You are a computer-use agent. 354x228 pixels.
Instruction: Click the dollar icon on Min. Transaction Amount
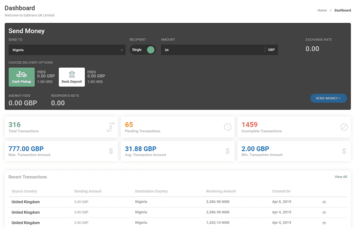(x=344, y=151)
